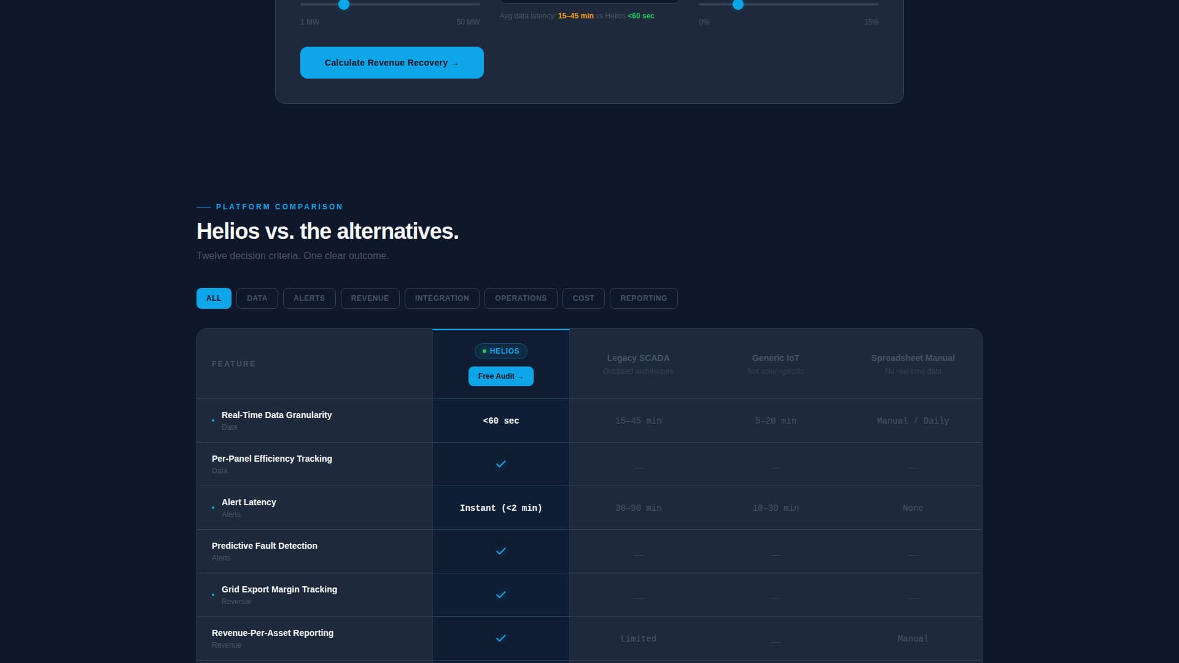1179x663 pixels.
Task: Click the MW capacity slider handle
Action: pyautogui.click(x=344, y=4)
